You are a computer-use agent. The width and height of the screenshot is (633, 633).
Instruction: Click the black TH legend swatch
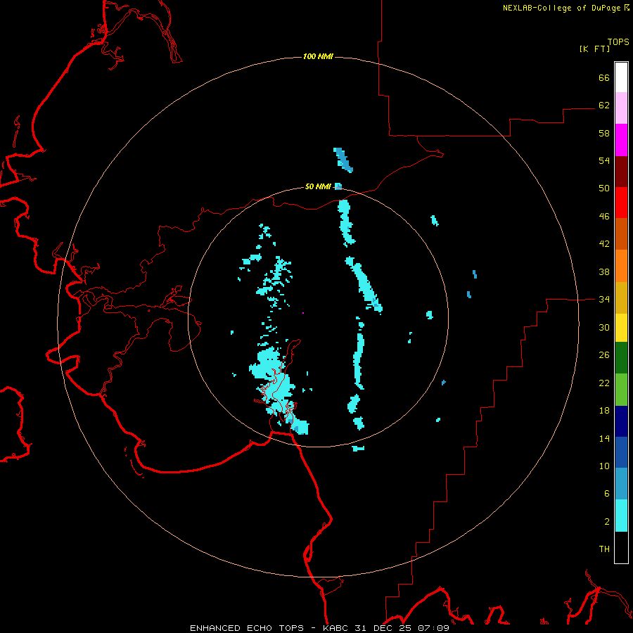point(621,547)
